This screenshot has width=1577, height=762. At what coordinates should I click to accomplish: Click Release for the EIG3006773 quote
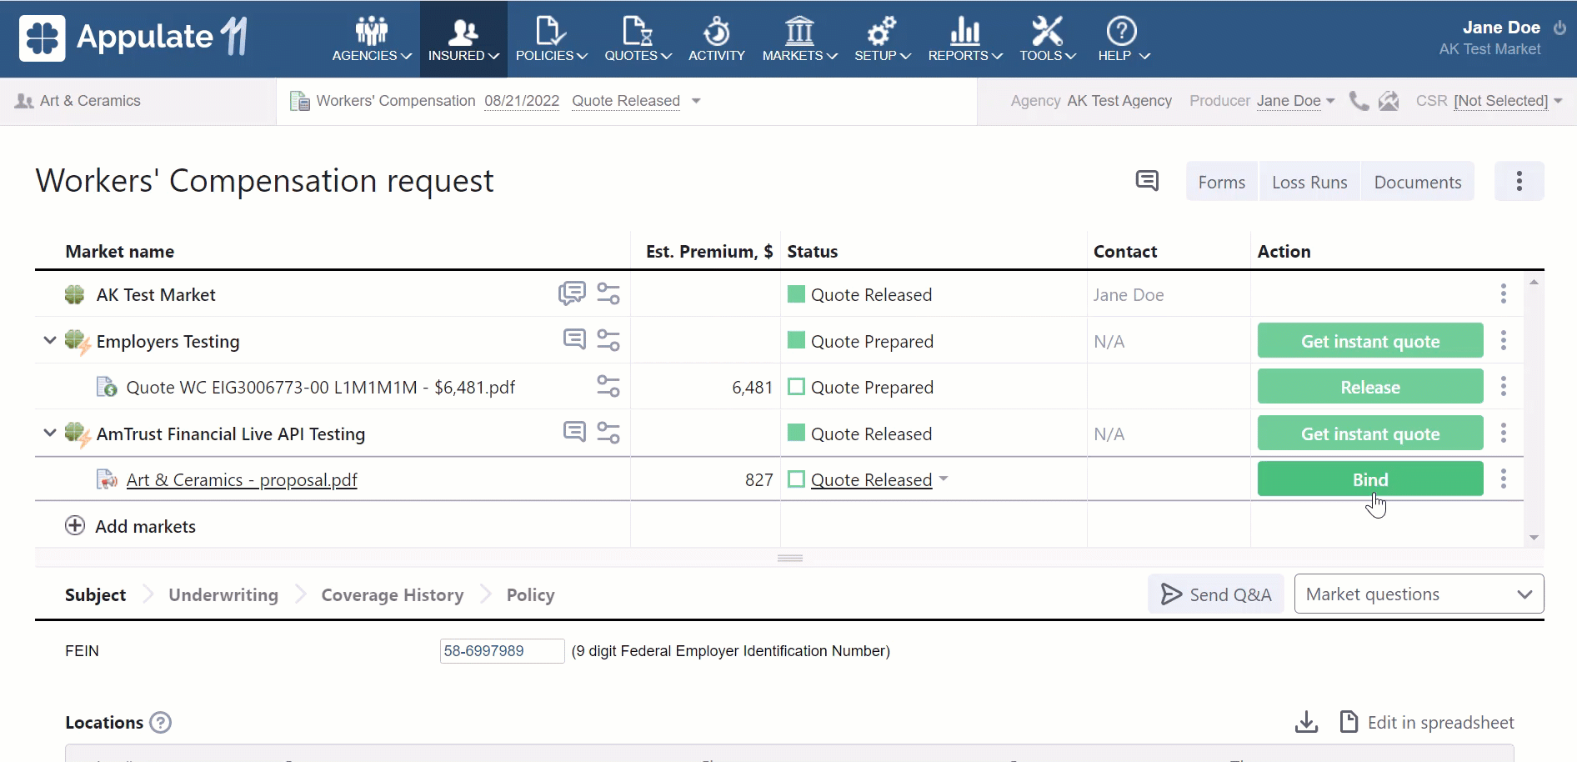coord(1370,387)
